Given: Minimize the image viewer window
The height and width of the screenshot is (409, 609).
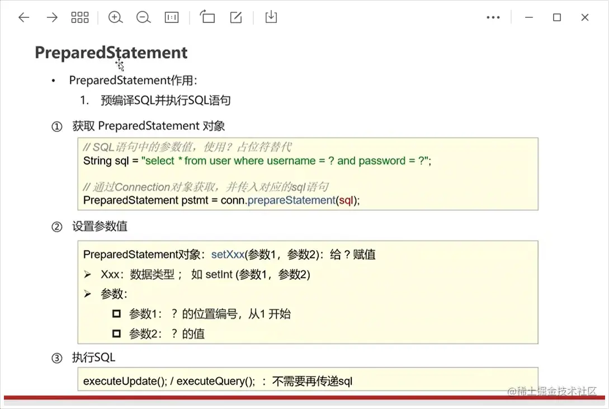Looking at the screenshot, I should 529,17.
